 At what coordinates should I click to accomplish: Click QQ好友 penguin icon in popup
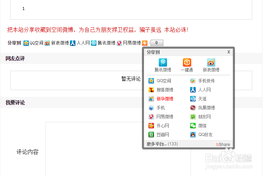pos(193,135)
